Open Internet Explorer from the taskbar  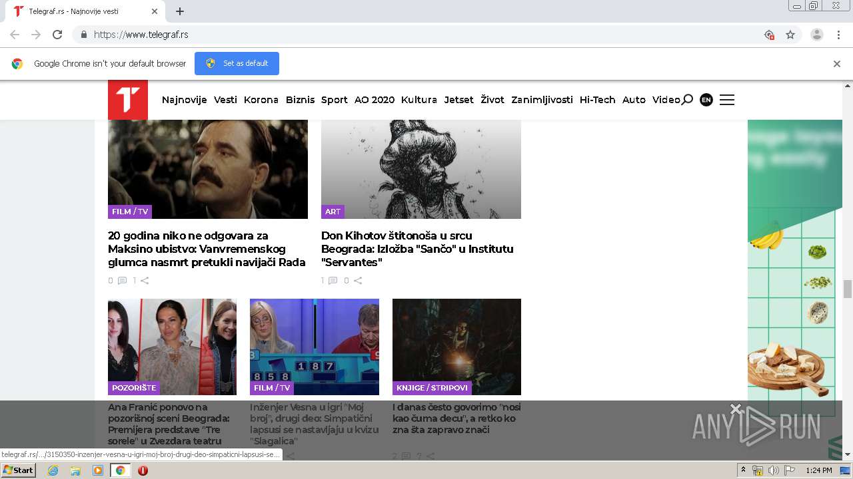point(53,470)
